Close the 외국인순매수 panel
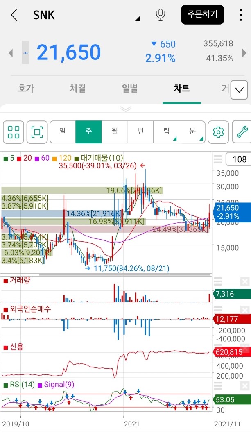 [x=244, y=310]
